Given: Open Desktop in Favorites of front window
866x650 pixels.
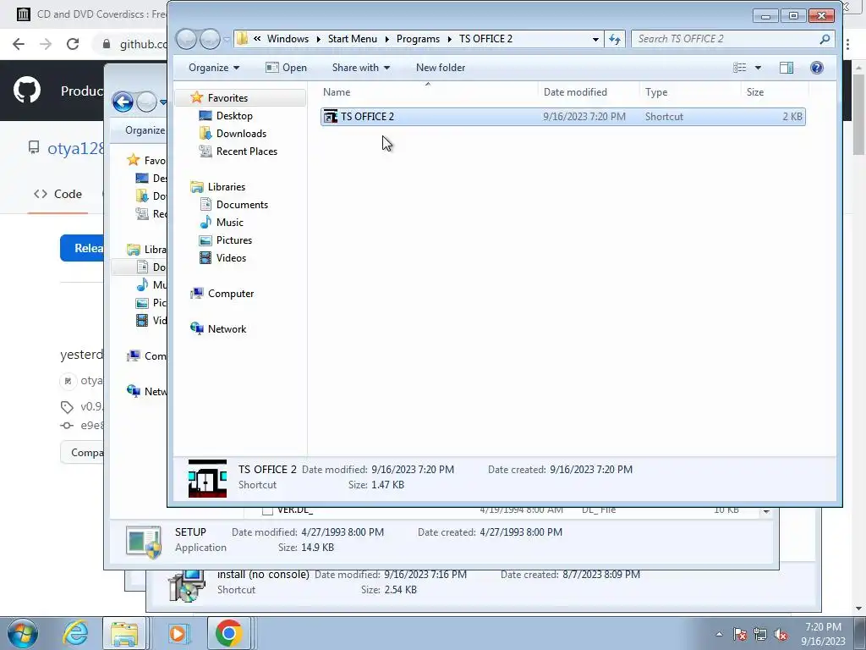Looking at the screenshot, I should click(234, 115).
